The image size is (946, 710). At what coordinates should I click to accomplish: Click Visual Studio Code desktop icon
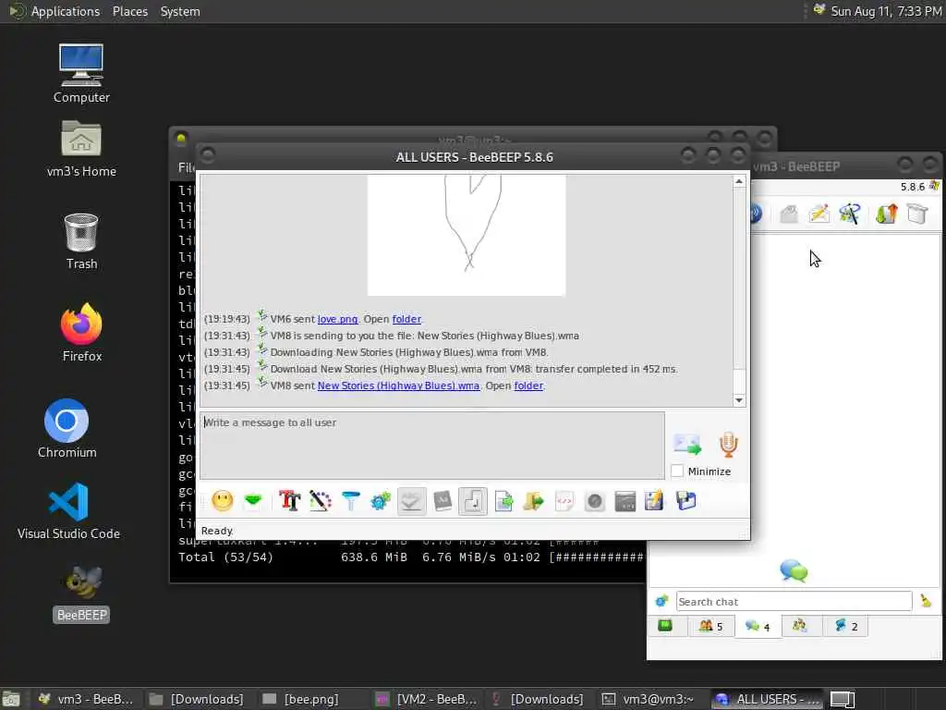point(68,510)
